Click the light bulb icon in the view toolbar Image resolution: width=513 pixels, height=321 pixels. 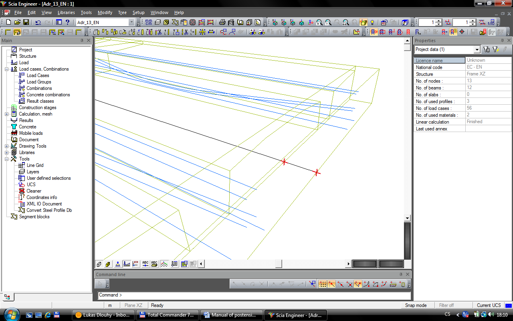tap(372, 22)
